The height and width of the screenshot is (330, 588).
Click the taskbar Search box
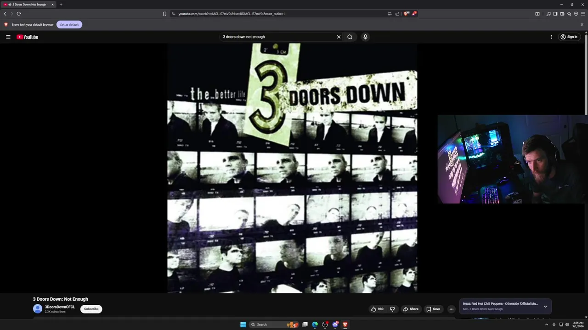(273, 324)
